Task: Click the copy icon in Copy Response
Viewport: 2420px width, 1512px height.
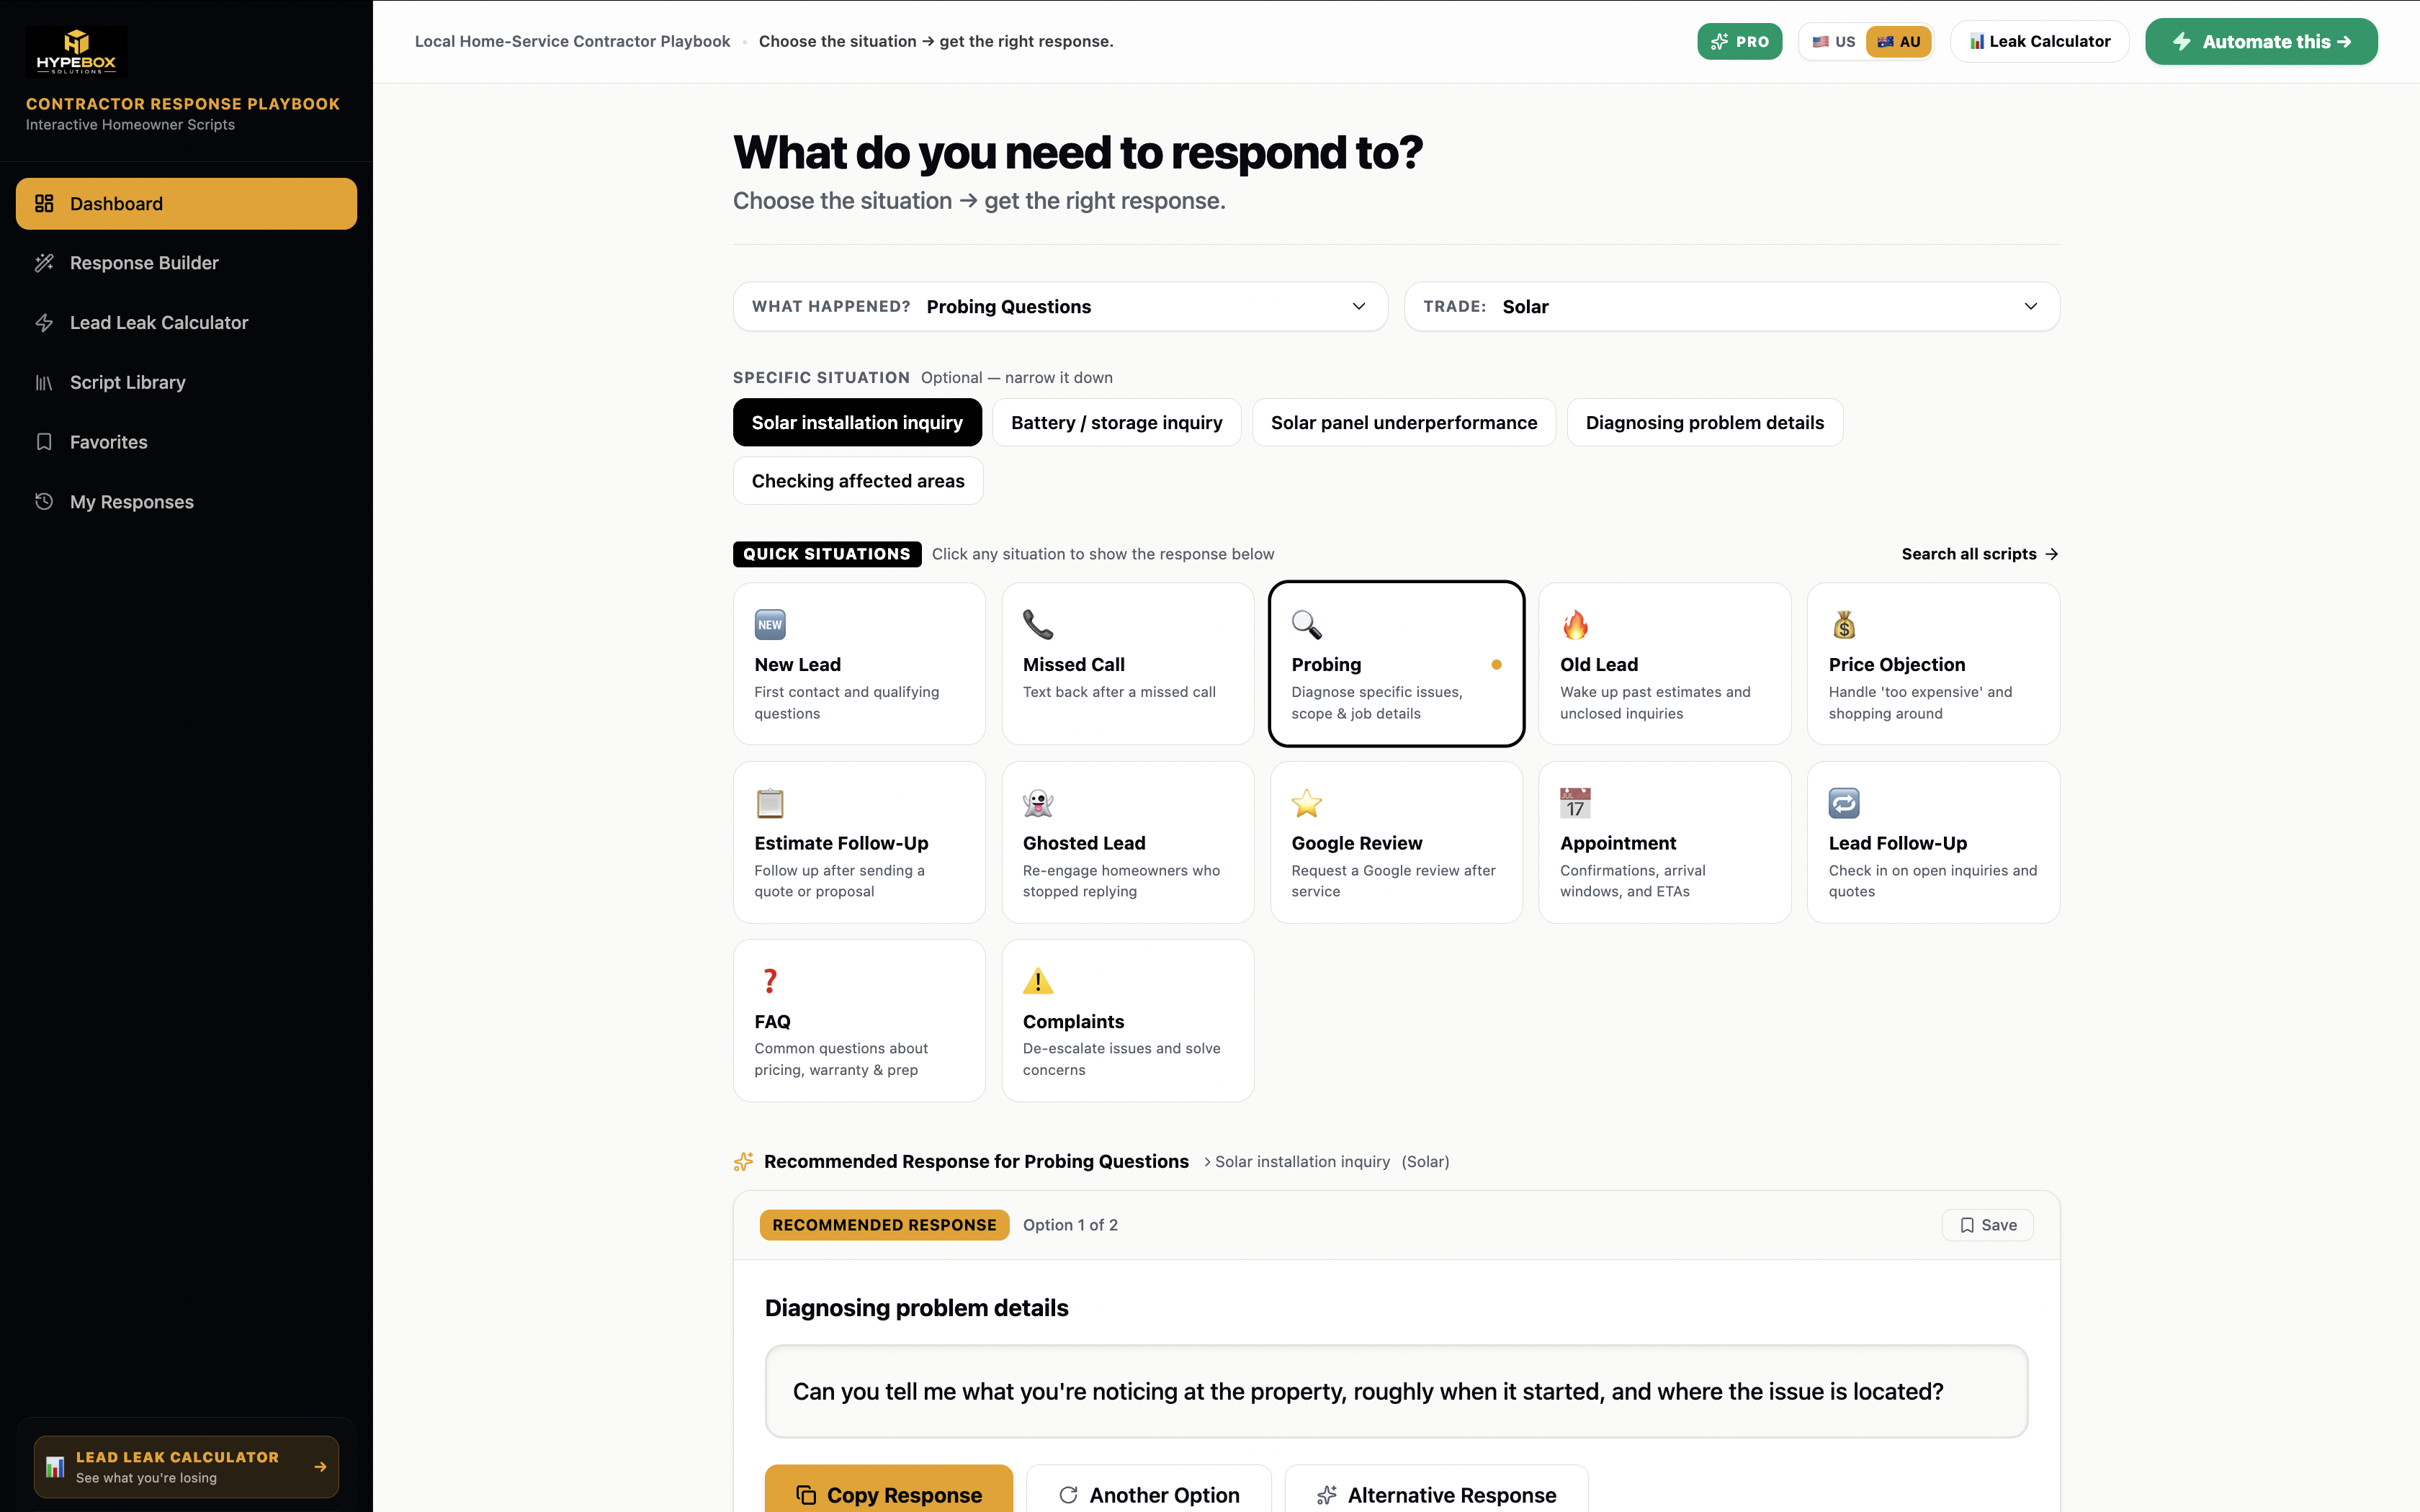Action: [x=806, y=1495]
